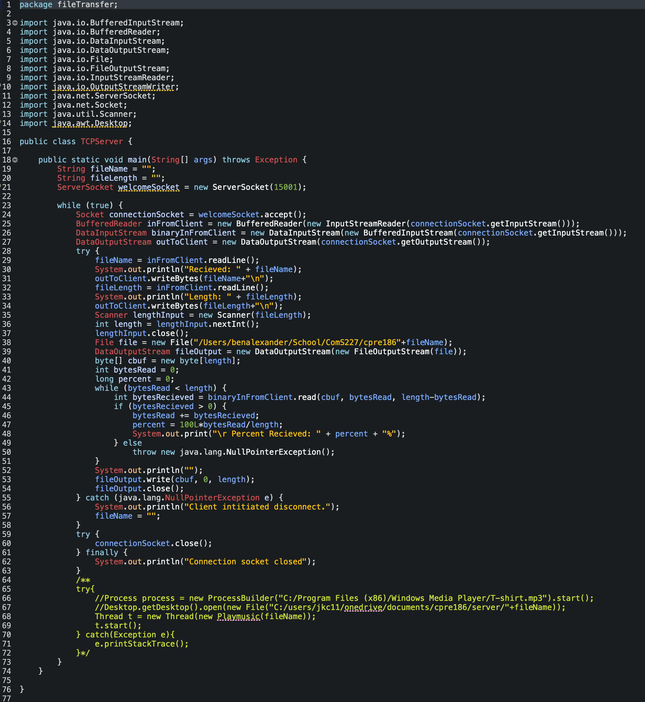Click "Connection socket closed" string
Viewport: 645px width, 702px height.
click(245, 562)
